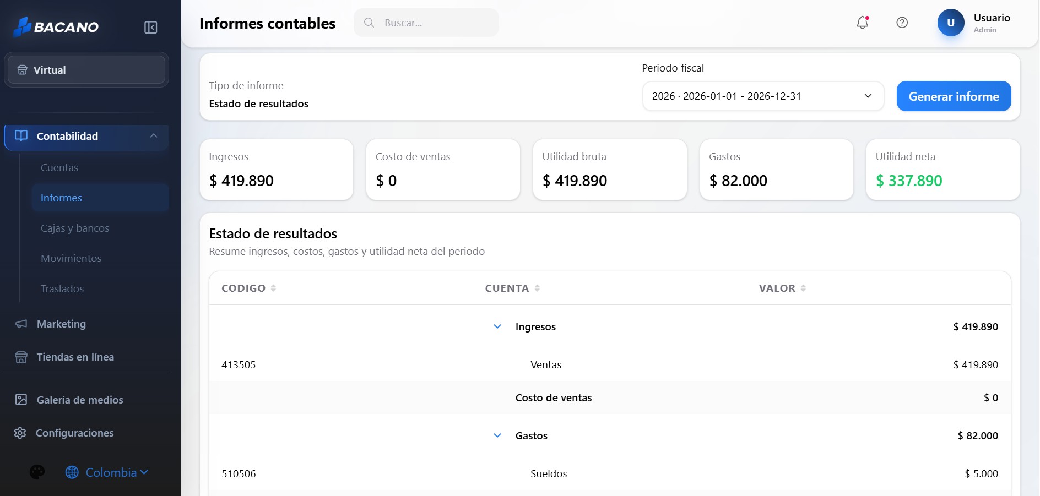This screenshot has height=496, width=1040.
Task: Sort by CUENTA column arrows
Action: pyautogui.click(x=537, y=288)
